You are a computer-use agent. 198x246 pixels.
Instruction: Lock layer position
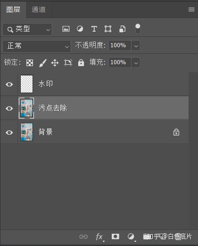55,63
